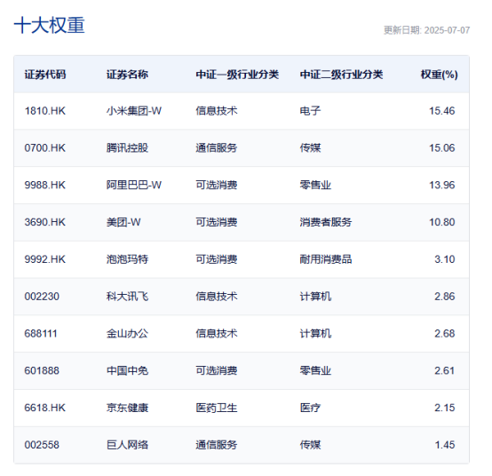The width and height of the screenshot is (492, 476).
Task: Select stock code 688111
Action: point(41,334)
